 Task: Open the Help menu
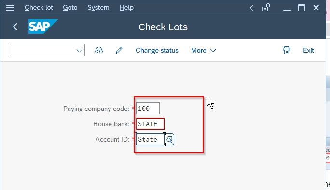click(126, 8)
